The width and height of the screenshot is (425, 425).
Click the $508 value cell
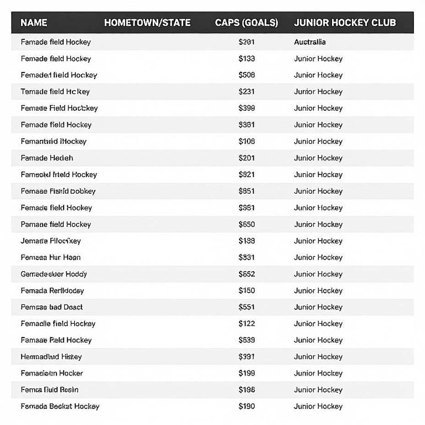coord(247,75)
